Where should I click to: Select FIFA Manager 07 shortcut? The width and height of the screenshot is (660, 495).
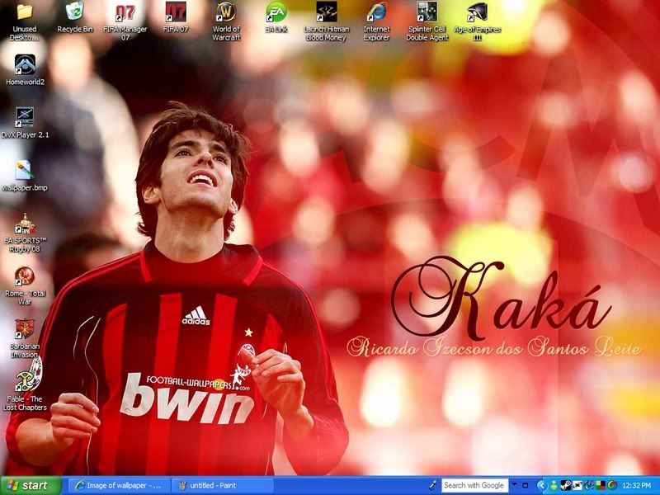point(125,22)
